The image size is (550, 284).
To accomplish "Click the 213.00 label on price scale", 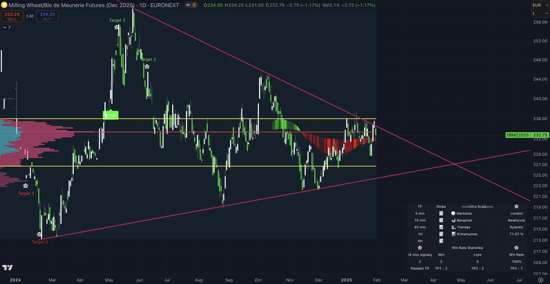I will coord(540,240).
